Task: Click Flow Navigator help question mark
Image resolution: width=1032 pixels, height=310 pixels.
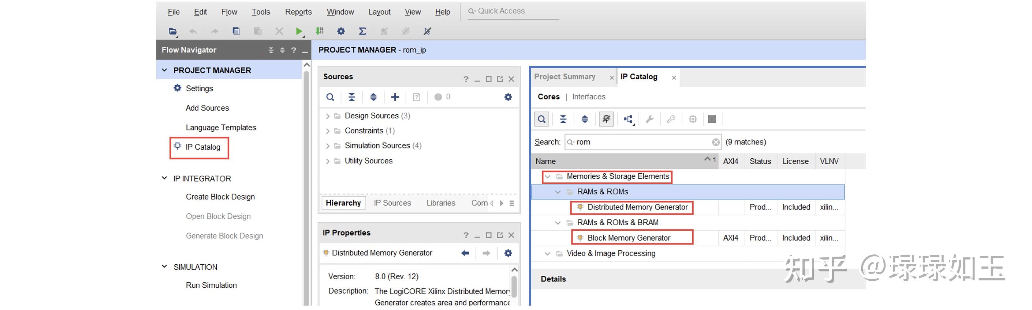Action: (x=294, y=50)
